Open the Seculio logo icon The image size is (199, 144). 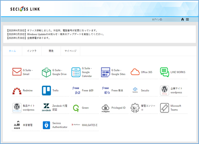click(x=135, y=90)
